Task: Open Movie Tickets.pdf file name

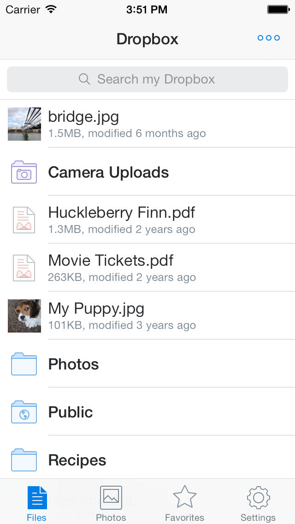Action: 111,261
